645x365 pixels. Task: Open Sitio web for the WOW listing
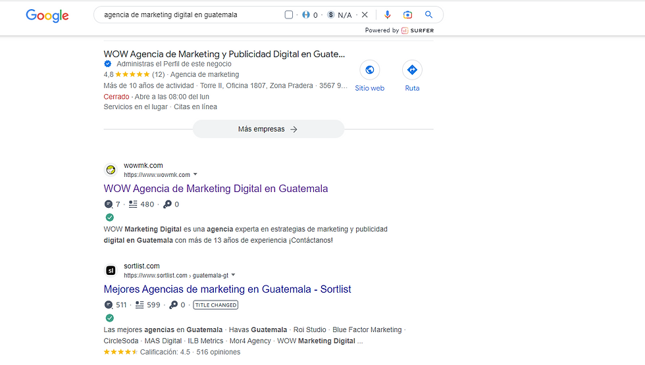pos(369,77)
